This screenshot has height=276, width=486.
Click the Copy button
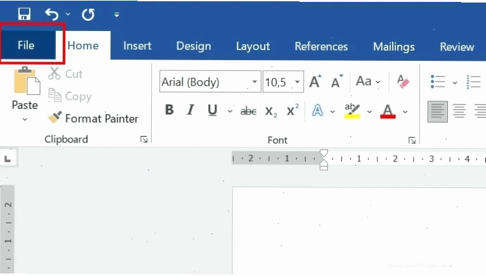[x=70, y=96]
